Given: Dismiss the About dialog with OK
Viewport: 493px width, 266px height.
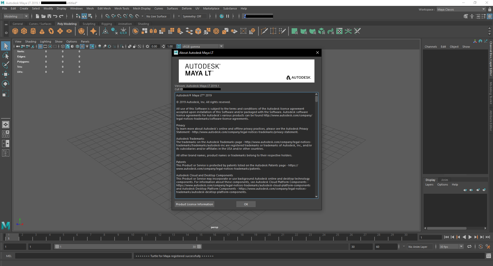Looking at the screenshot, I should tap(246, 204).
